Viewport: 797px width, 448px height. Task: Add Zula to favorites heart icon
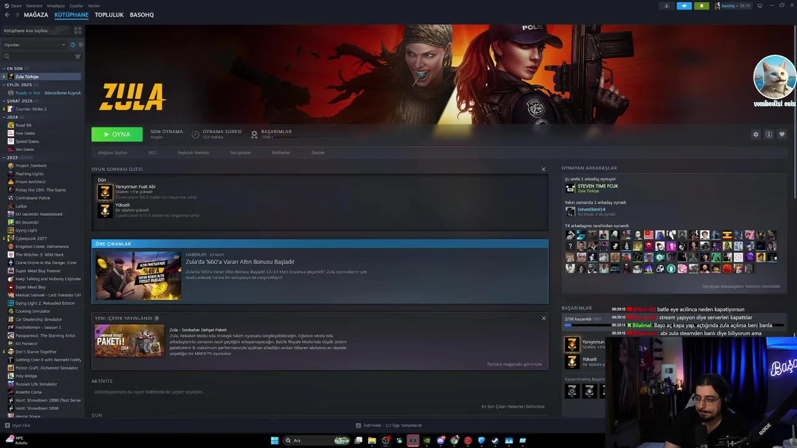tap(782, 134)
